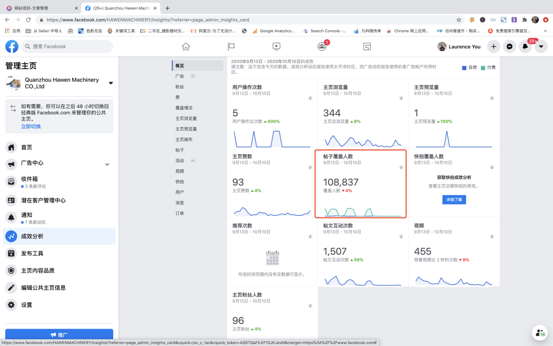Click the green 付费 legend swatch
The height and width of the screenshot is (346, 553).
pyautogui.click(x=483, y=68)
